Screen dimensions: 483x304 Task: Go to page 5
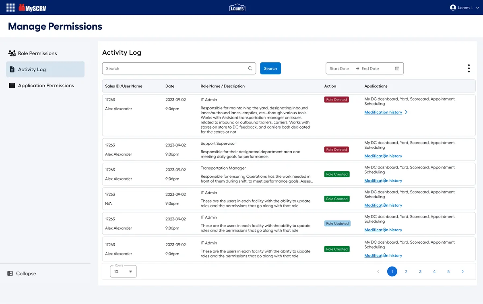coord(448,271)
